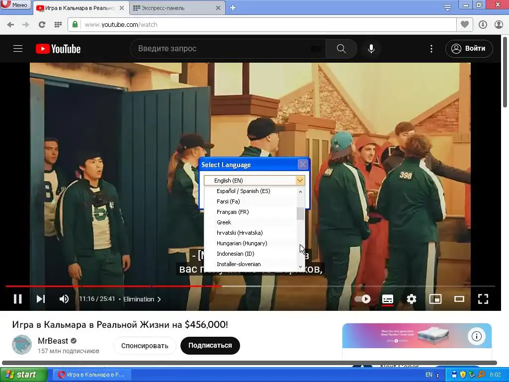
Task: Click the vertical page scrollbar thumb
Action: [505, 72]
